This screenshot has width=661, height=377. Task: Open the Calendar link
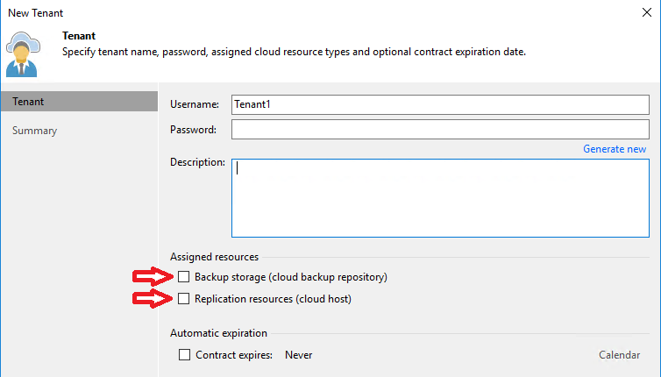(619, 355)
